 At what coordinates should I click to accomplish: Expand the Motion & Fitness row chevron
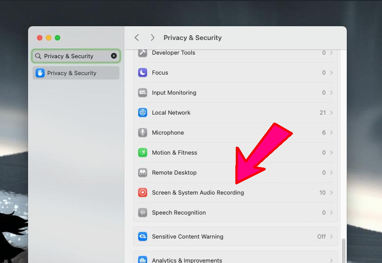(331, 152)
